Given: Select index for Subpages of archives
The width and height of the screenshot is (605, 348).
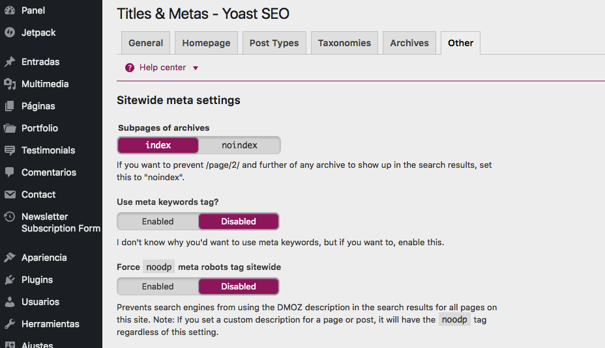Looking at the screenshot, I should pyautogui.click(x=158, y=145).
